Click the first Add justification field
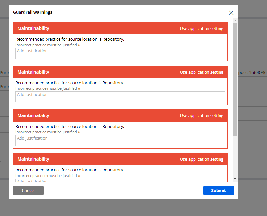This screenshot has height=216, width=267. tap(120, 53)
